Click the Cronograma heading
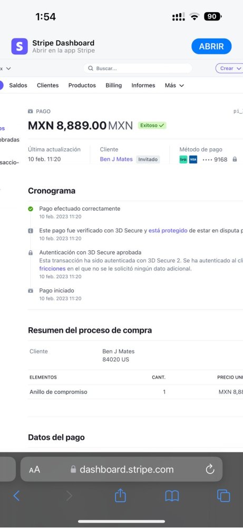Image resolution: width=243 pixels, height=528 pixels. pyautogui.click(x=52, y=191)
